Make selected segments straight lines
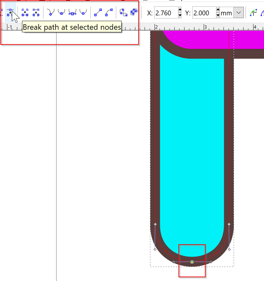 click(x=98, y=12)
